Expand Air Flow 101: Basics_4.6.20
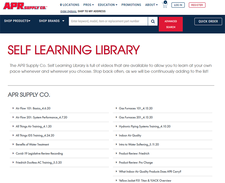 click(x=59, y=109)
